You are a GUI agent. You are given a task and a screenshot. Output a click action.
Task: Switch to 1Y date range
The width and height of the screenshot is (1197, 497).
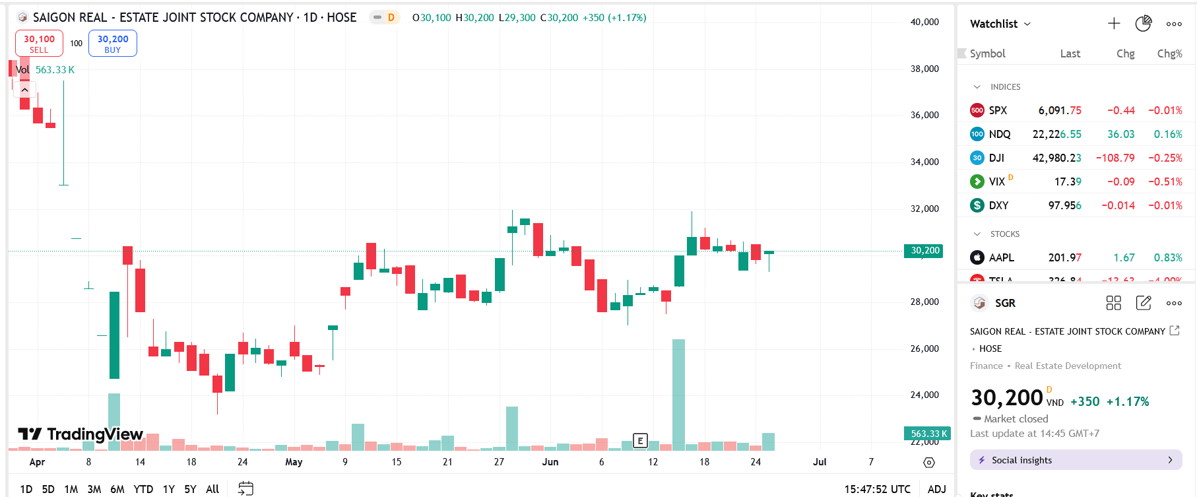[x=169, y=489]
